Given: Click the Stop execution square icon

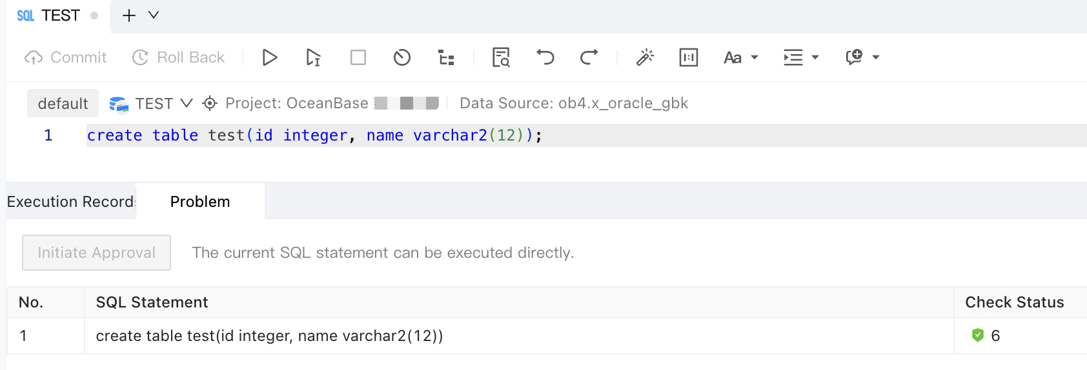Looking at the screenshot, I should 358,57.
